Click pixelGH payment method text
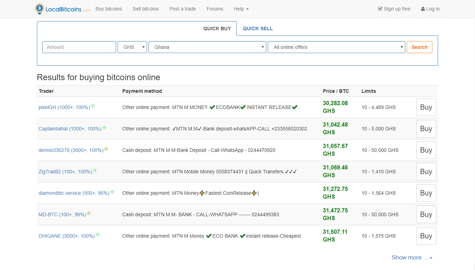Screen dimensions: 475x270 (x=210, y=107)
